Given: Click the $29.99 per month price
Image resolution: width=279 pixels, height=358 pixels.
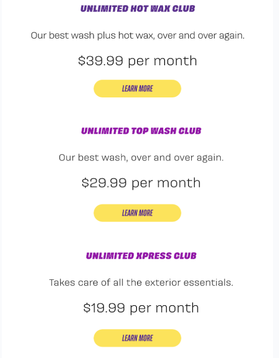Looking at the screenshot, I should pos(141,183).
